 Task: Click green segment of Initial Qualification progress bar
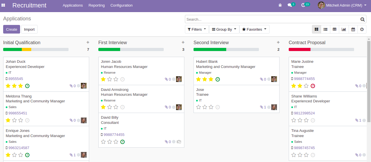click(12, 49)
